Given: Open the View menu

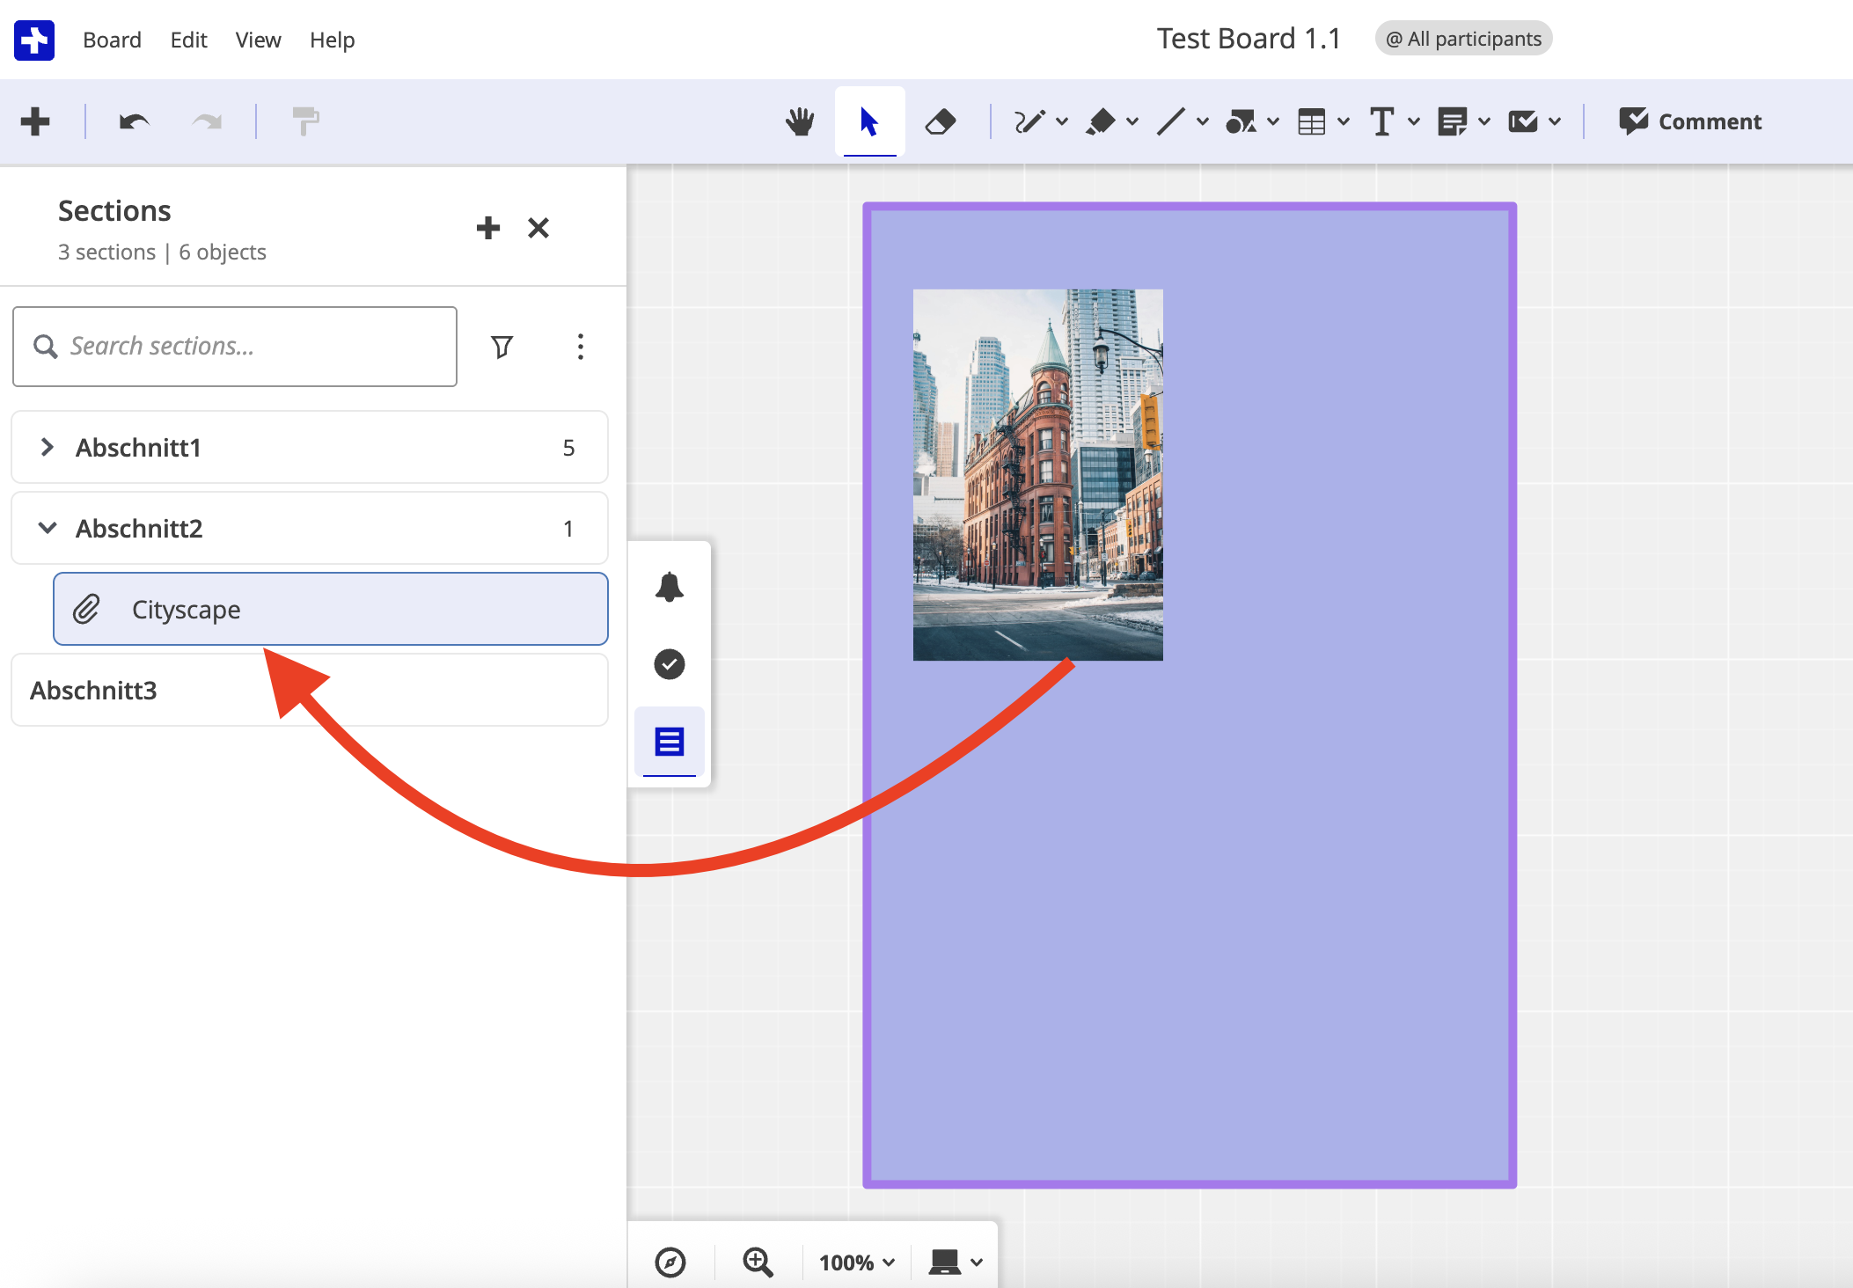Looking at the screenshot, I should 258,40.
